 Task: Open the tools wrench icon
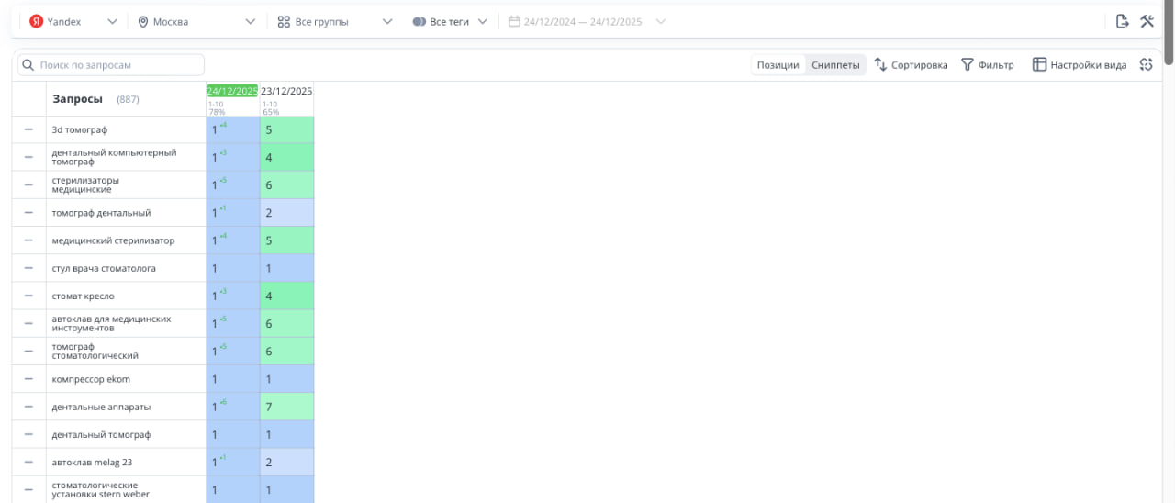1147,21
